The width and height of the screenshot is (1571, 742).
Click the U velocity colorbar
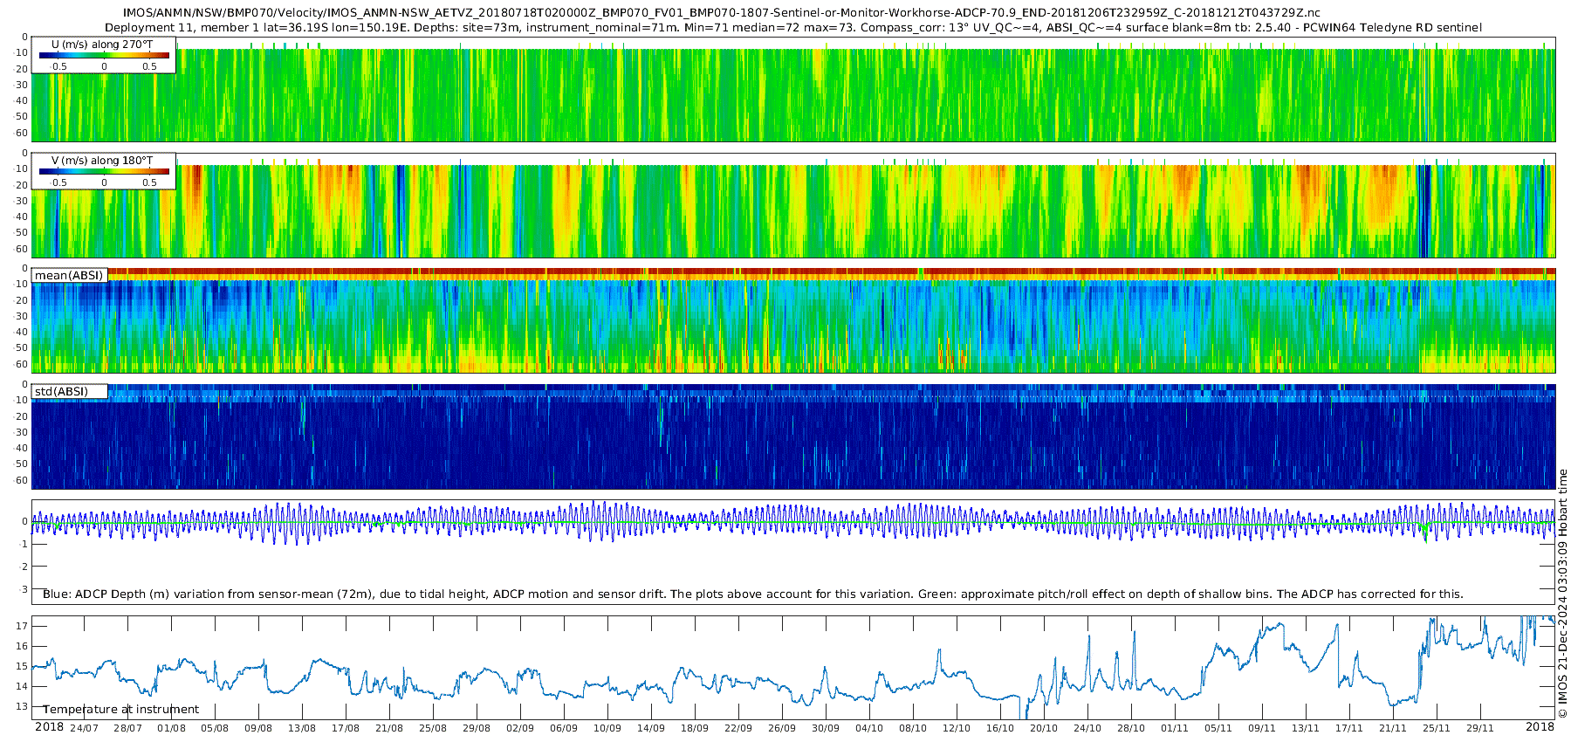point(104,56)
